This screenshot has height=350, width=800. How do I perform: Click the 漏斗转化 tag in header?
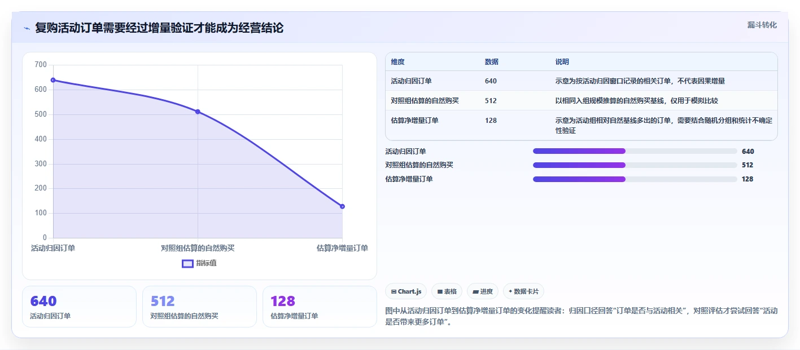pyautogui.click(x=762, y=25)
